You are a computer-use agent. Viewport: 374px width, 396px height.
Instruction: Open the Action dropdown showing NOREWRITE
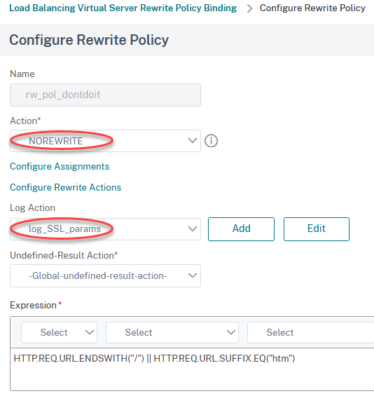click(105, 141)
